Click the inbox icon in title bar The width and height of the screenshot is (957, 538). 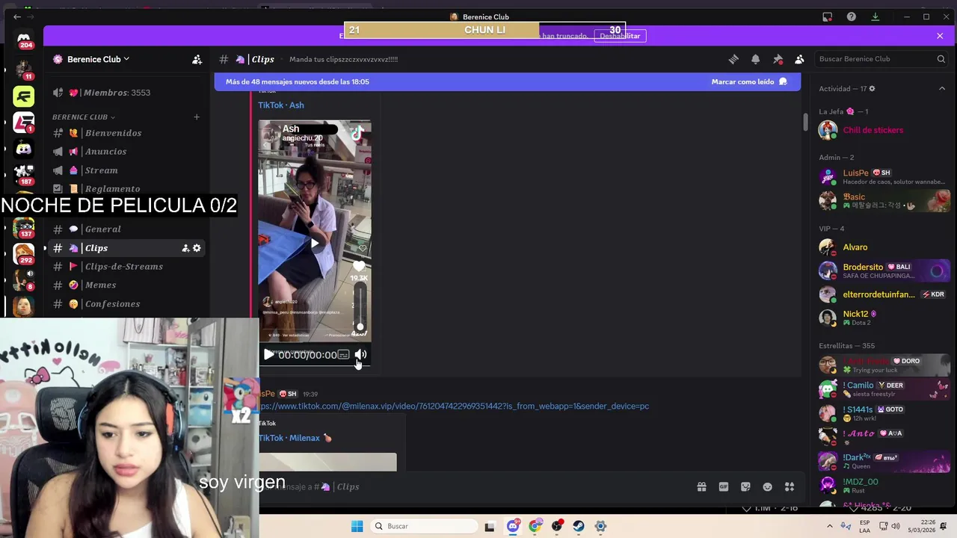pyautogui.click(x=827, y=16)
